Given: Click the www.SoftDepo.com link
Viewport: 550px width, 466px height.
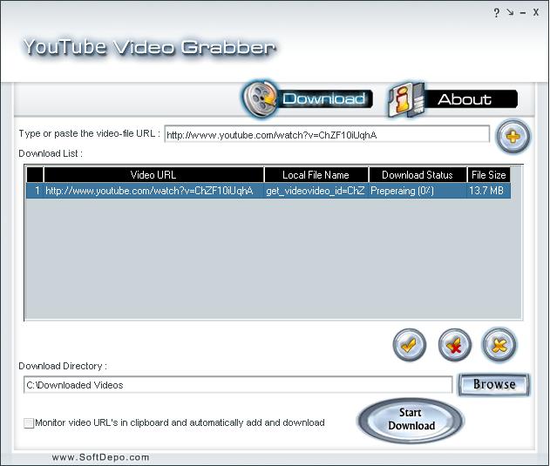Looking at the screenshot, I should click(x=100, y=457).
